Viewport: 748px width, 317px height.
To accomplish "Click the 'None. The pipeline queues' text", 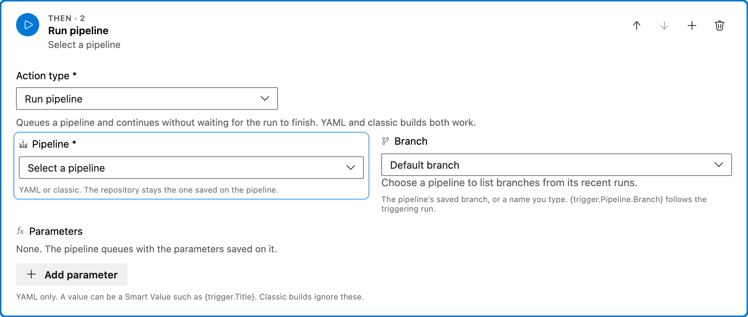I will [x=147, y=249].
